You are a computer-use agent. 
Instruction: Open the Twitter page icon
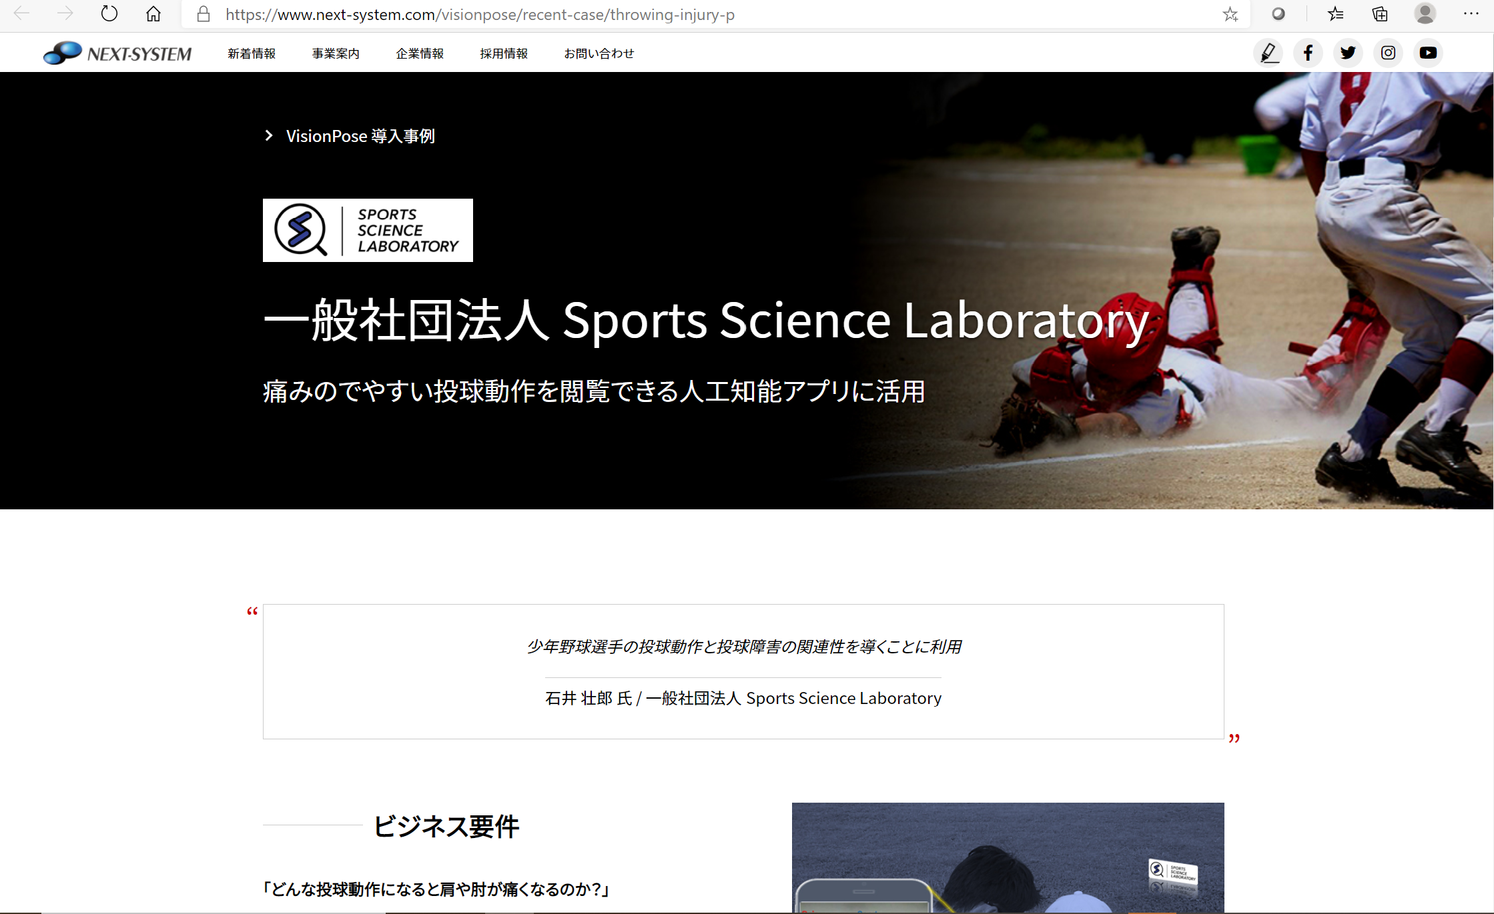(x=1348, y=53)
